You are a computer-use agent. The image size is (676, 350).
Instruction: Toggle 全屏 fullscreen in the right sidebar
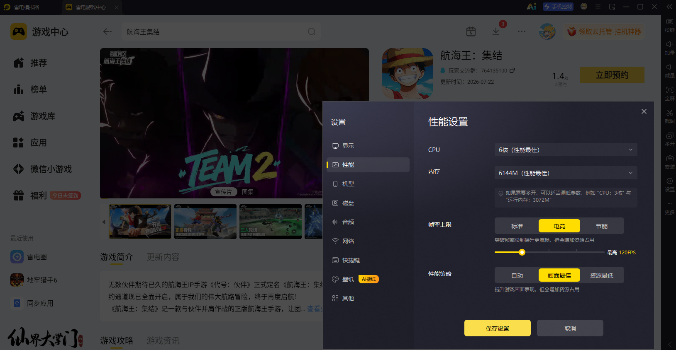[669, 93]
